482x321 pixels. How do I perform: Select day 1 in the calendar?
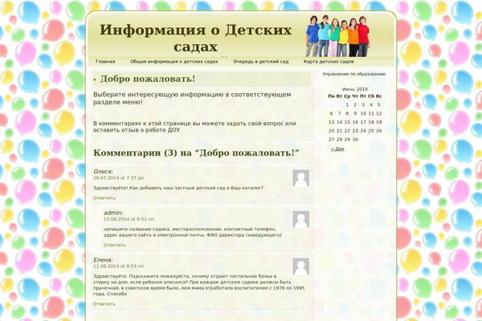347,105
